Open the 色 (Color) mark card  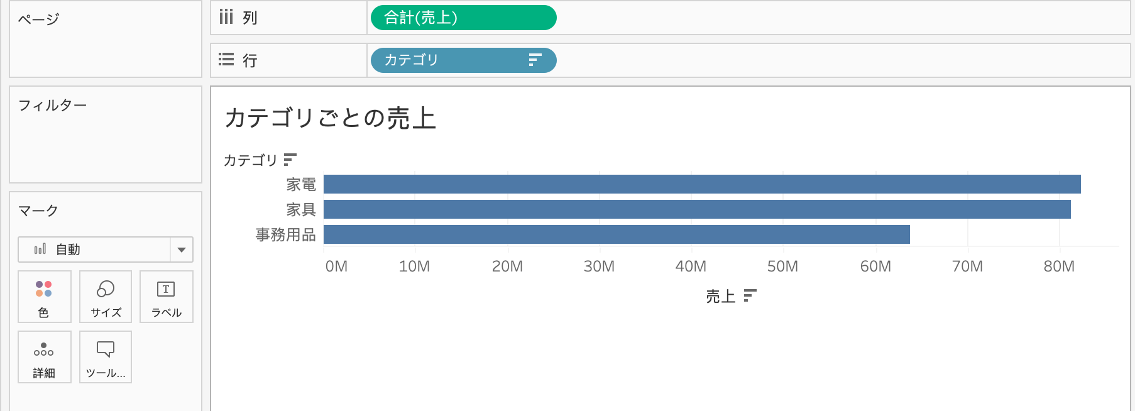point(44,297)
